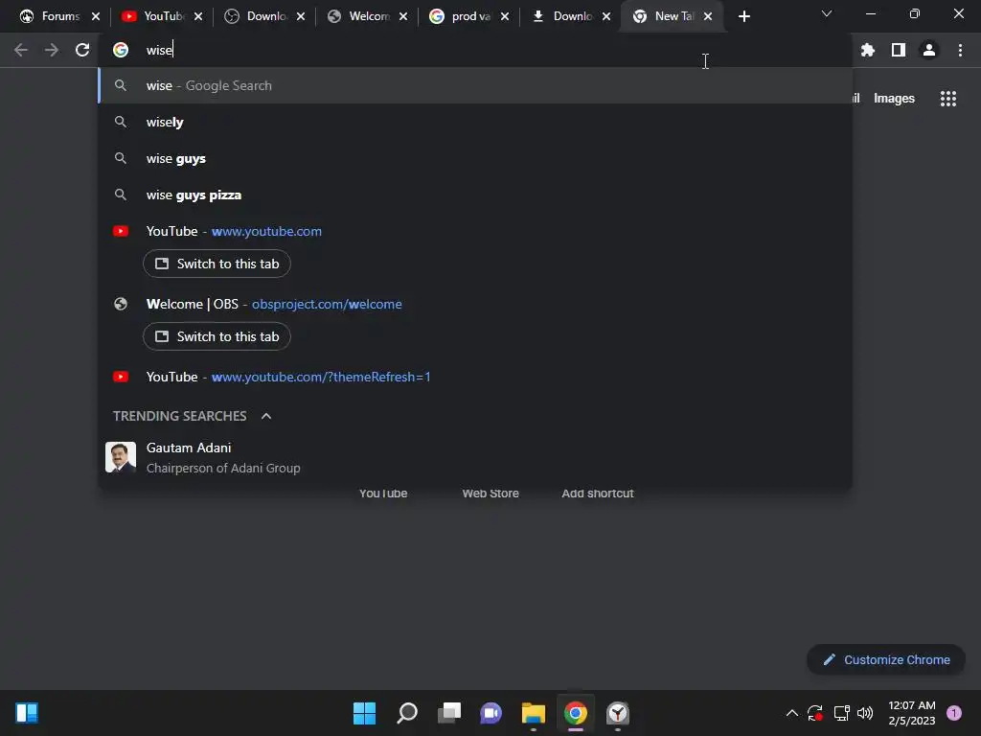Image resolution: width=981 pixels, height=736 pixels.
Task: Expand the tab search chevron
Action: tap(827, 13)
